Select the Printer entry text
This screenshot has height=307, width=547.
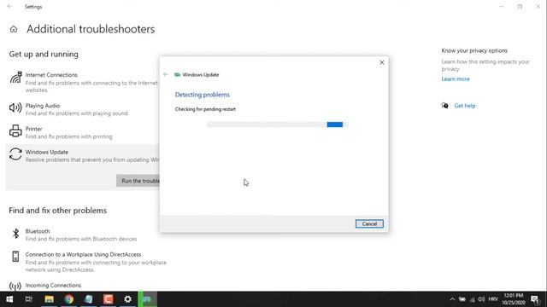34,129
